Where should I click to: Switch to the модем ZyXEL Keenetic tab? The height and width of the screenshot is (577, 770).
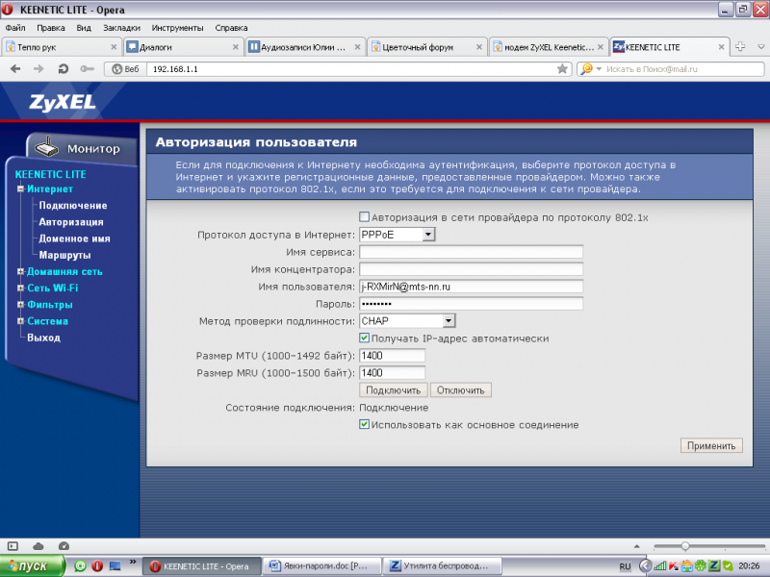coord(549,47)
